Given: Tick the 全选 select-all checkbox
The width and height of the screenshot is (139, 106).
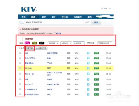Looking at the screenshot, I should pos(19,48).
